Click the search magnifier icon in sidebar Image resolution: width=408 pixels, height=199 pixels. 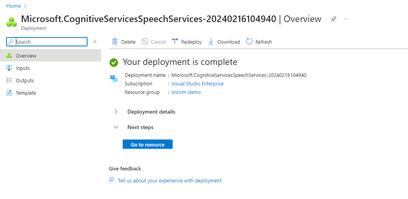[11, 42]
